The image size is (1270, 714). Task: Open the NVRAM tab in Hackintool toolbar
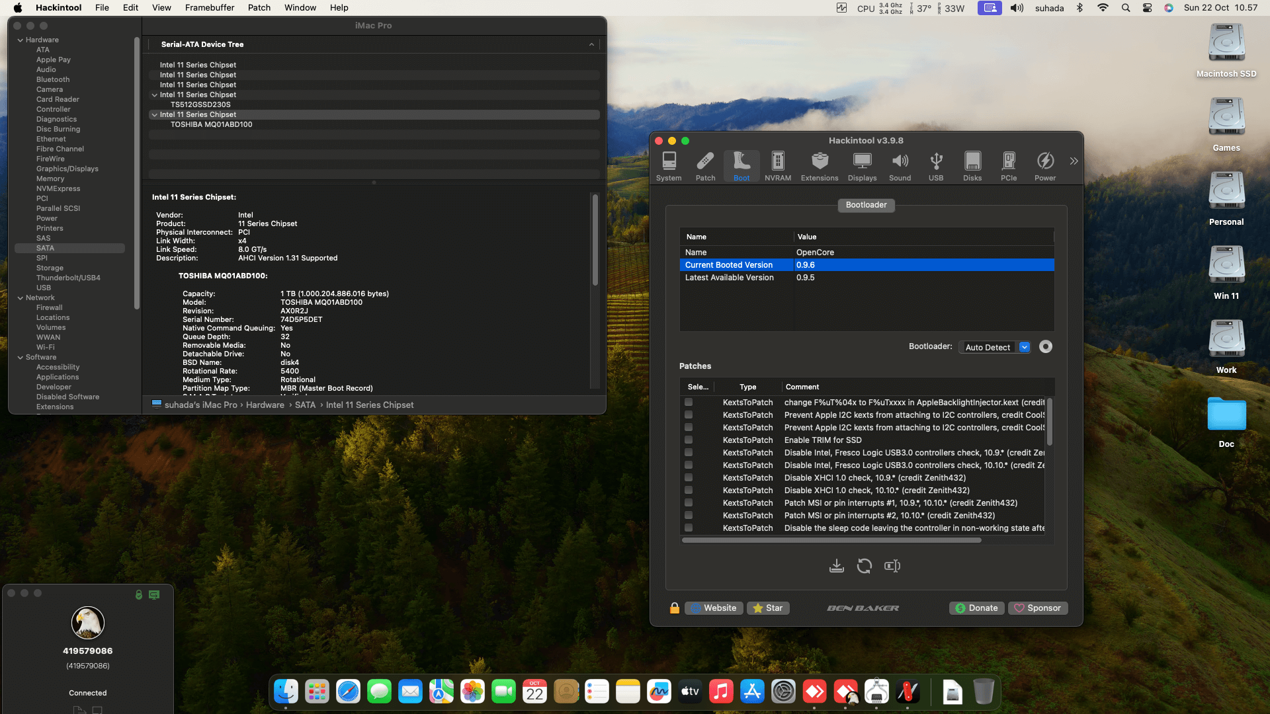pos(777,166)
